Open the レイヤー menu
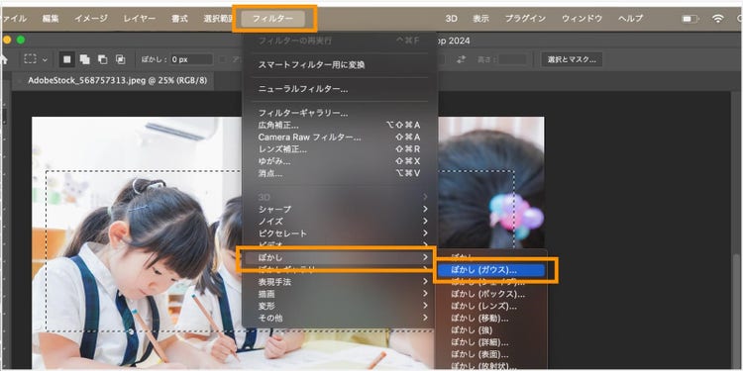 140,19
